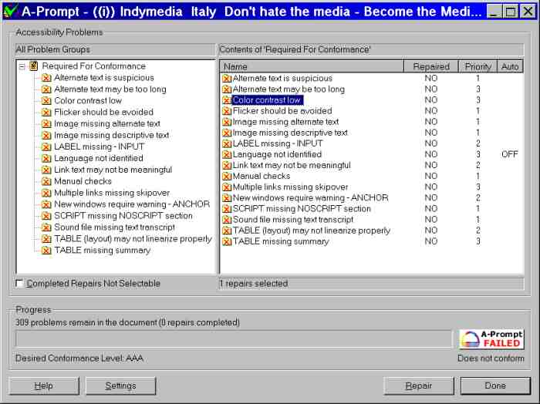The image size is (540, 404).
Task: Select tree item TABLE (layout) may not linearize properly
Action: pyautogui.click(x=133, y=239)
